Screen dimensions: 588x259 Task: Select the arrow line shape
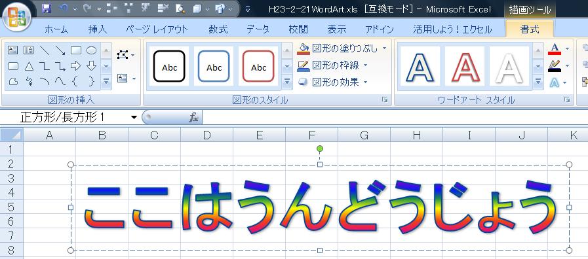click(60, 50)
